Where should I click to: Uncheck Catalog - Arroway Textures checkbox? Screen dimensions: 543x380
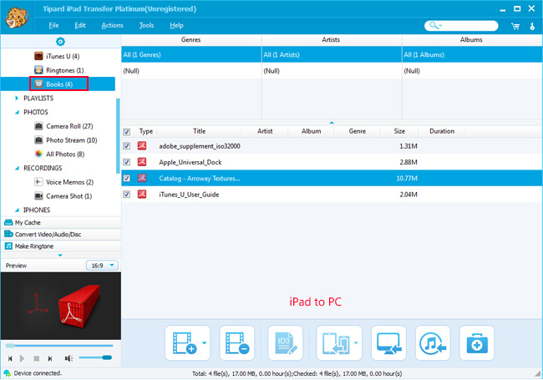(x=127, y=178)
